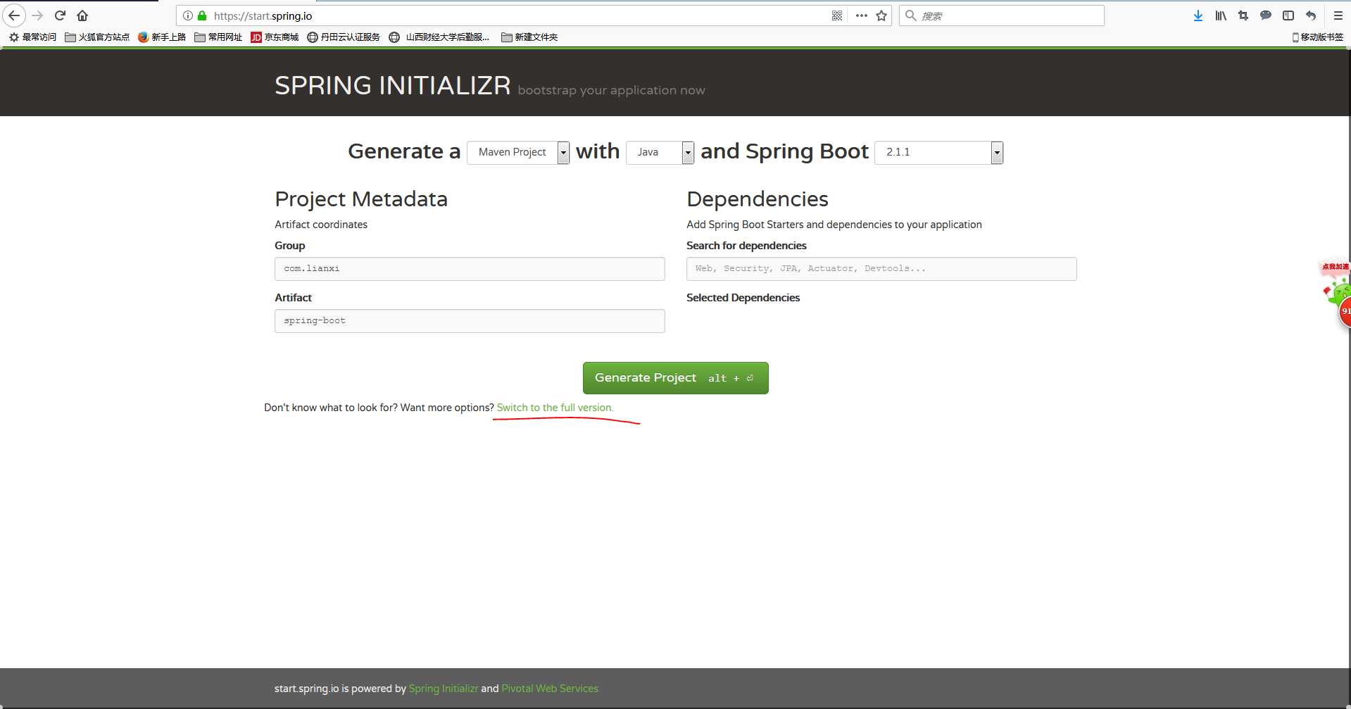
Task: Open page actions three-dot menu
Action: 861,15
